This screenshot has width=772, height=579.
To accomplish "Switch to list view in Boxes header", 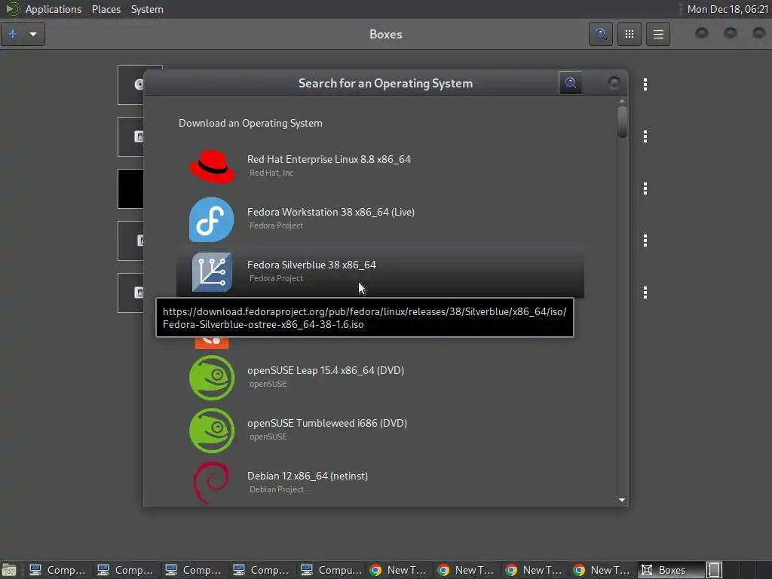I will [x=658, y=34].
